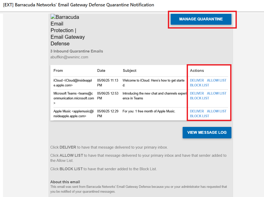The width and height of the screenshot is (264, 197).
Task: Click subject 'Introducing the new chat and channels experience in Teams'
Action: point(155,96)
